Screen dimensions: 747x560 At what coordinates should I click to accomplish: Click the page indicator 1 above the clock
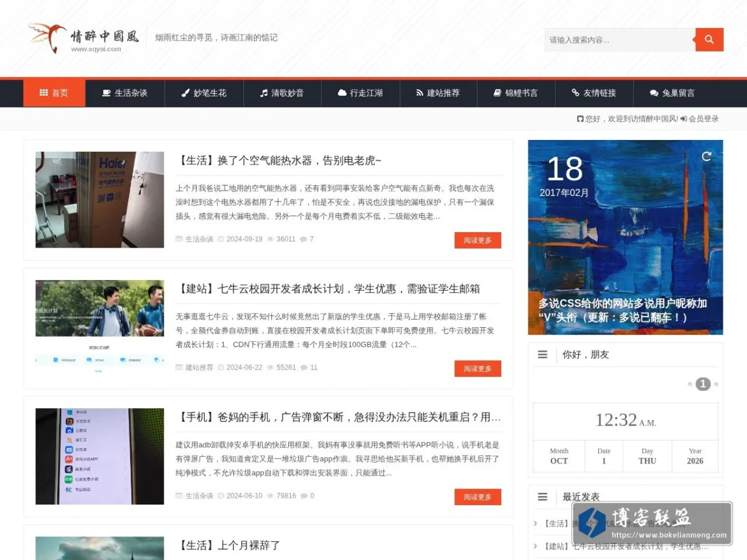click(703, 384)
